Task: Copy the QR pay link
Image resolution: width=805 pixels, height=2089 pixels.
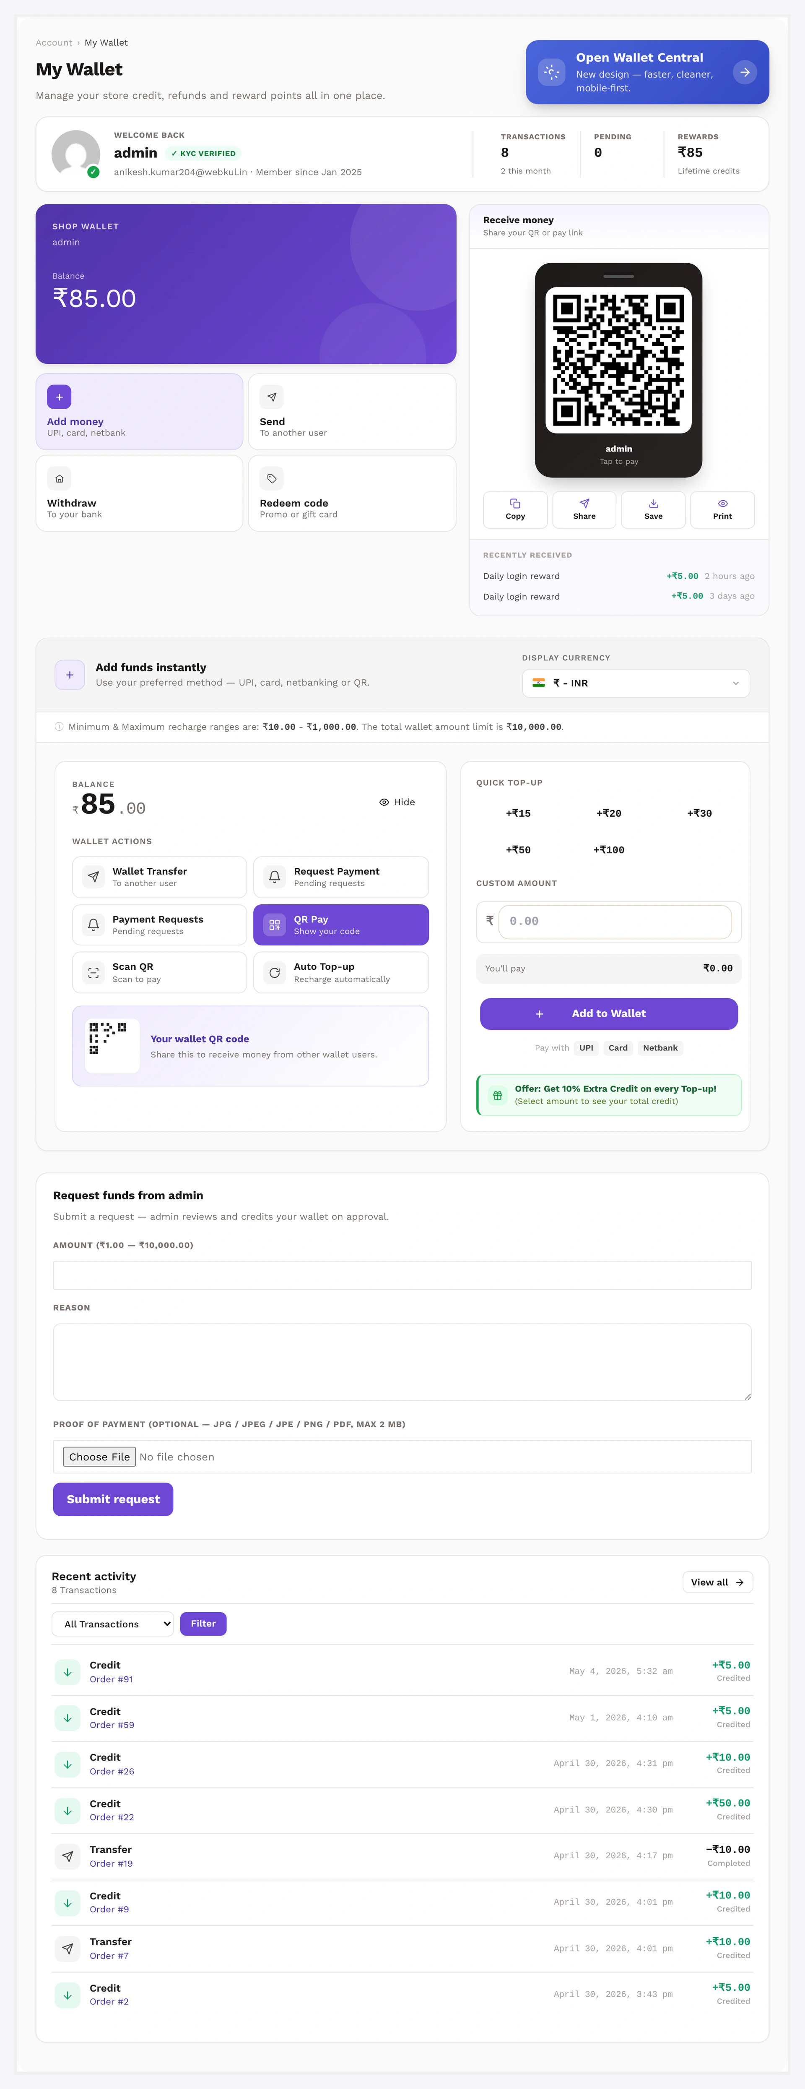Action: (515, 509)
